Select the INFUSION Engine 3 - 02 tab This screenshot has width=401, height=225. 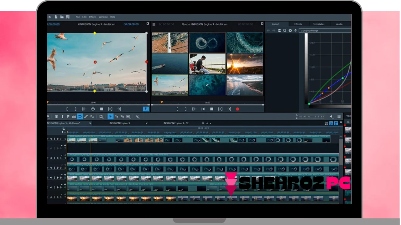(176, 123)
